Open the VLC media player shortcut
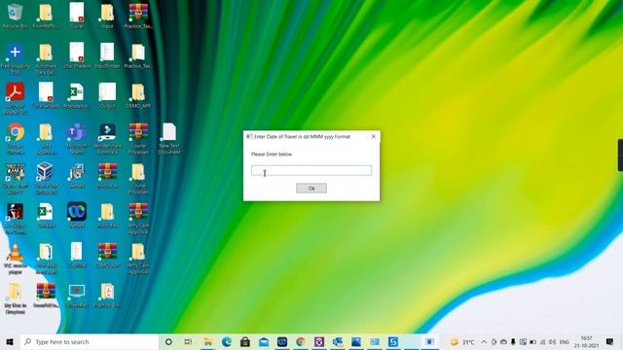Image resolution: width=623 pixels, height=350 pixels. pos(16,259)
